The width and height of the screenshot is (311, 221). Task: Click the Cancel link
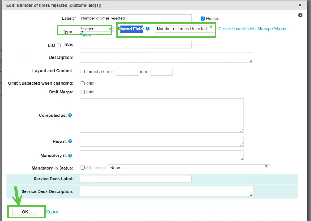[x=53, y=212]
